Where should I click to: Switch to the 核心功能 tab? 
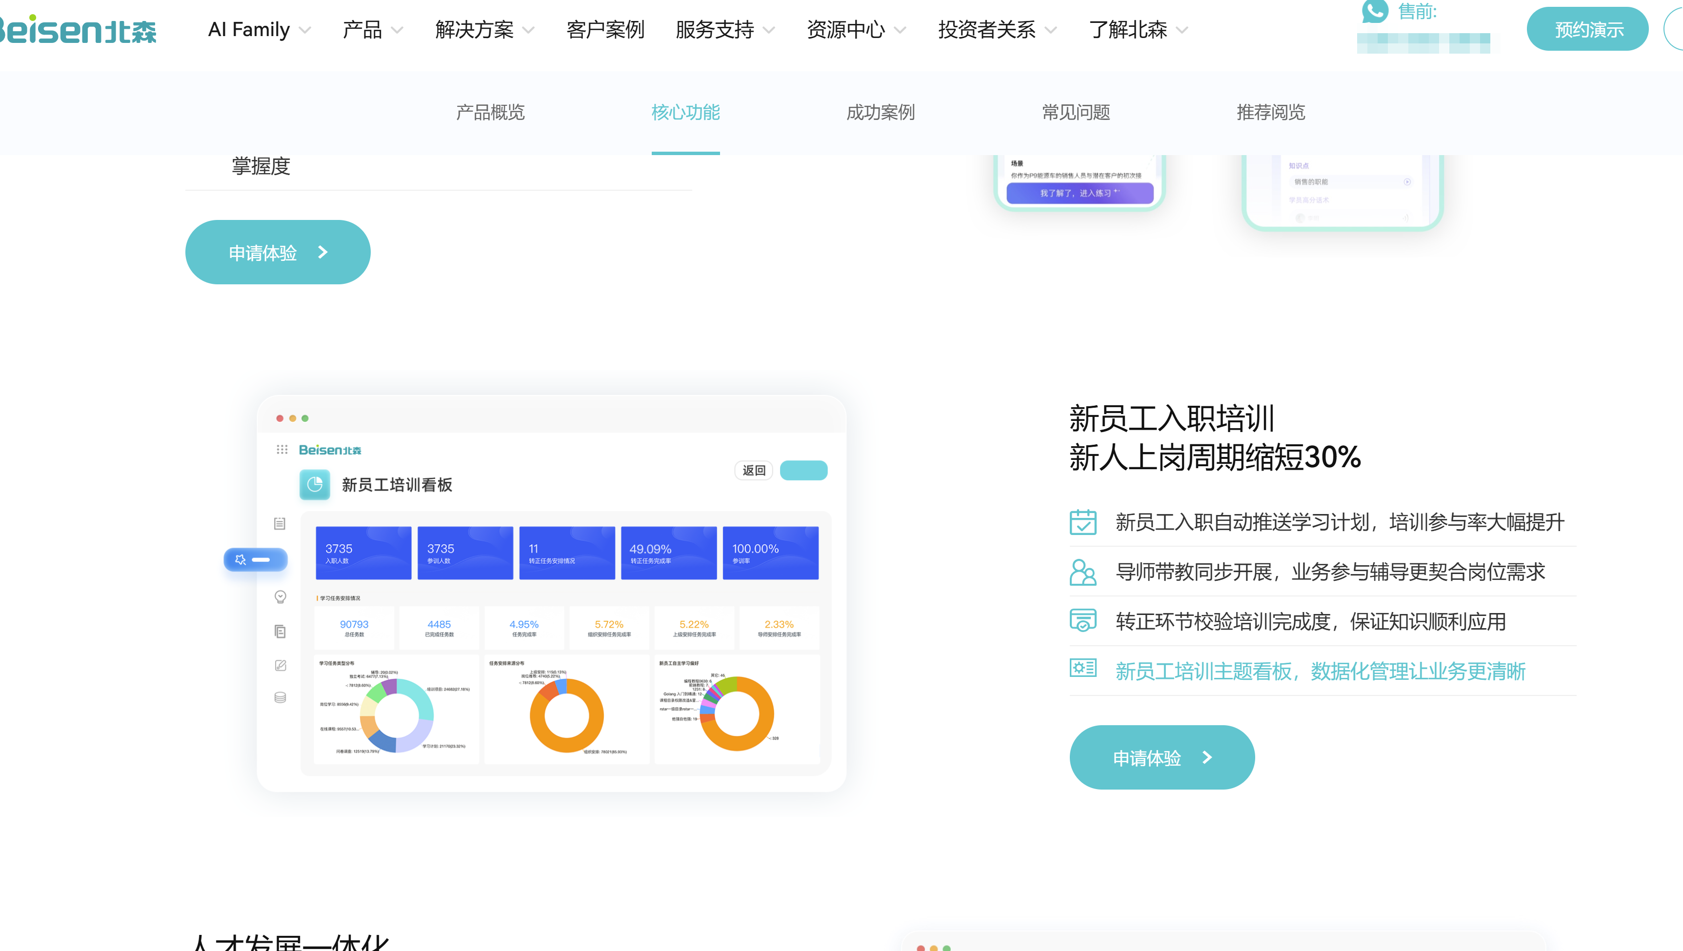coord(685,112)
